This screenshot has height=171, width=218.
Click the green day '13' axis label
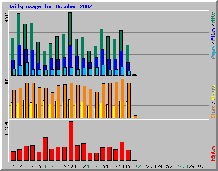click(89, 166)
